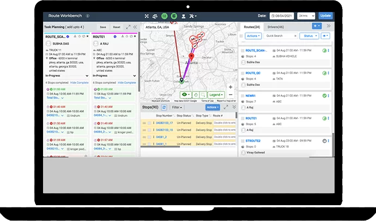This screenshot has height=221, width=376.
Task: Select the rectangle selection tool on map
Action: click(203, 95)
